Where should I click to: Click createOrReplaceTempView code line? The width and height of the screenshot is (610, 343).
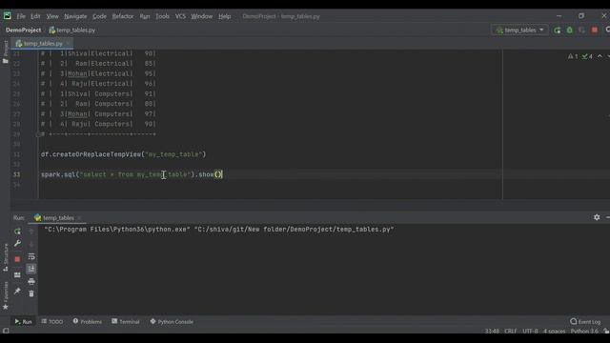[x=123, y=154]
